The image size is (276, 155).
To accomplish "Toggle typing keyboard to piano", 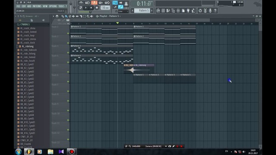I will pyautogui.click(x=115, y=3).
